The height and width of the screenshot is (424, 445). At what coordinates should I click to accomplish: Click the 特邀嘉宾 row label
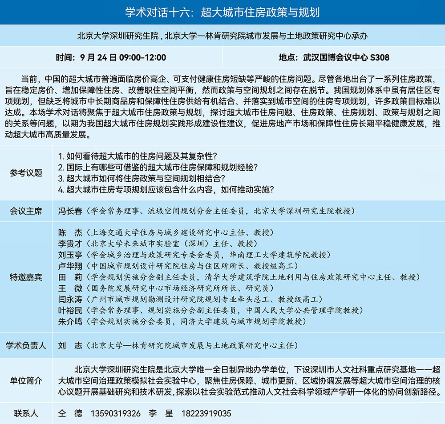pyautogui.click(x=26, y=277)
